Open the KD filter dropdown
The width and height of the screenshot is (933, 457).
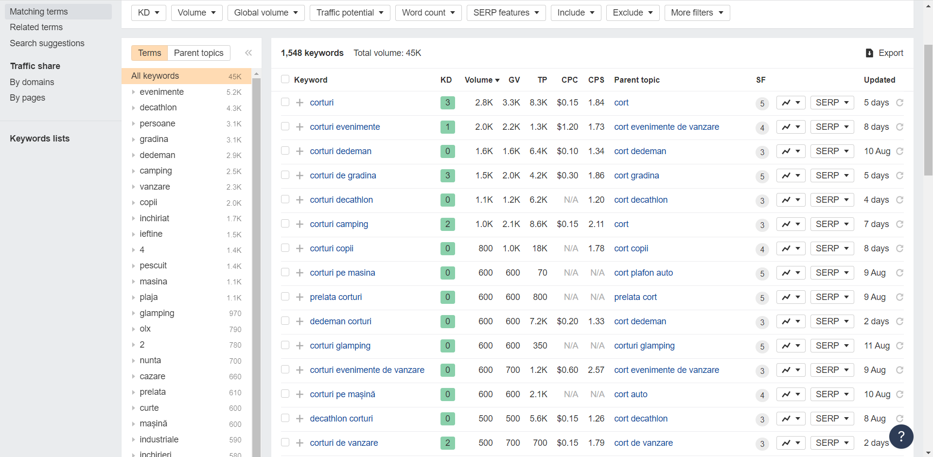coord(148,13)
